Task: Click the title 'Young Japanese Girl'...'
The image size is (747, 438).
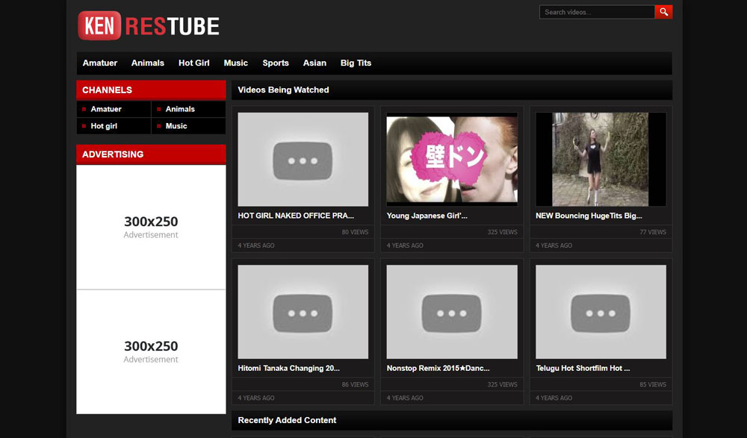Action: point(427,216)
